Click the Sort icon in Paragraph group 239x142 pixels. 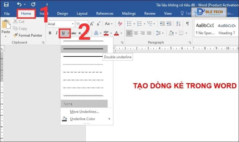pos(178,24)
